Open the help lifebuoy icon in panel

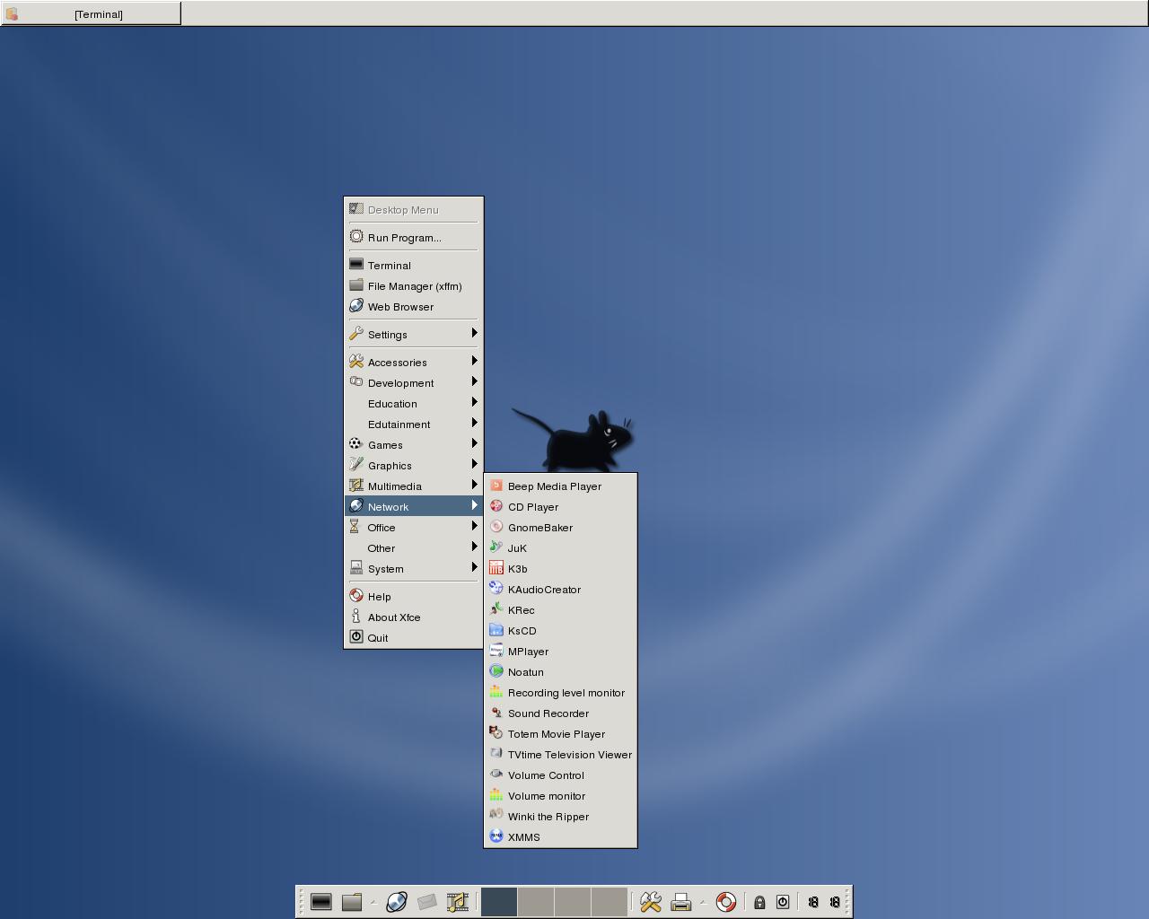[x=726, y=902]
